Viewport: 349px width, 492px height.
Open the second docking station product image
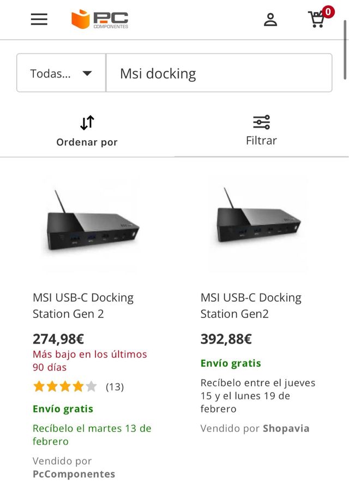(258, 224)
